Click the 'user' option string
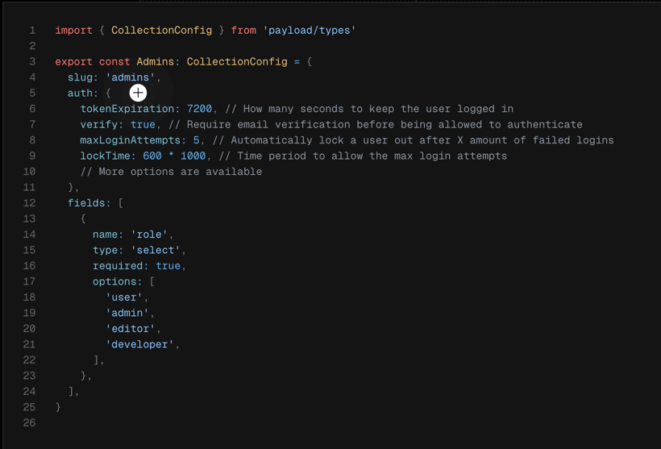This screenshot has width=661, height=449. [x=125, y=297]
